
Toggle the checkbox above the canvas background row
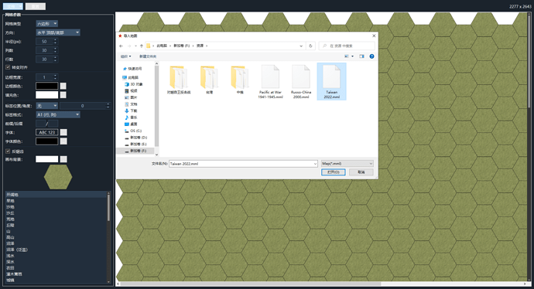click(8, 151)
